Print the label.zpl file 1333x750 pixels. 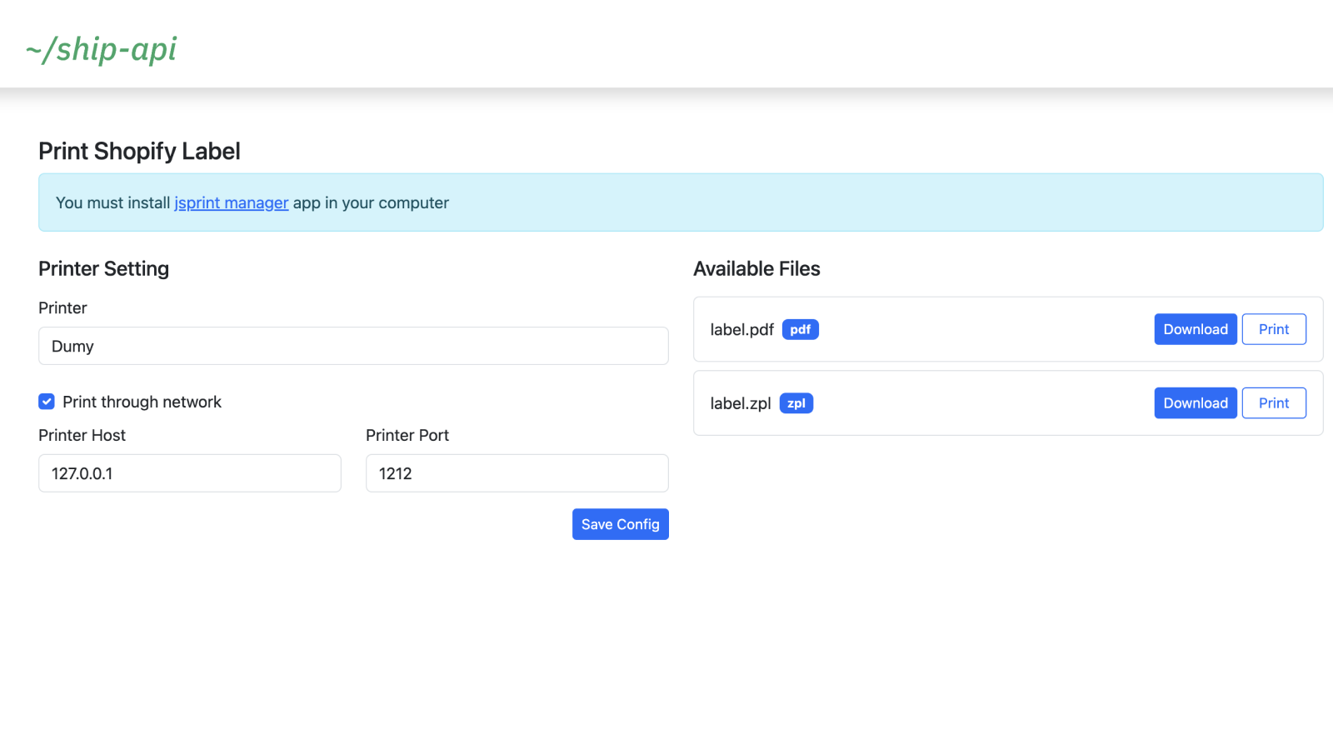(1273, 403)
